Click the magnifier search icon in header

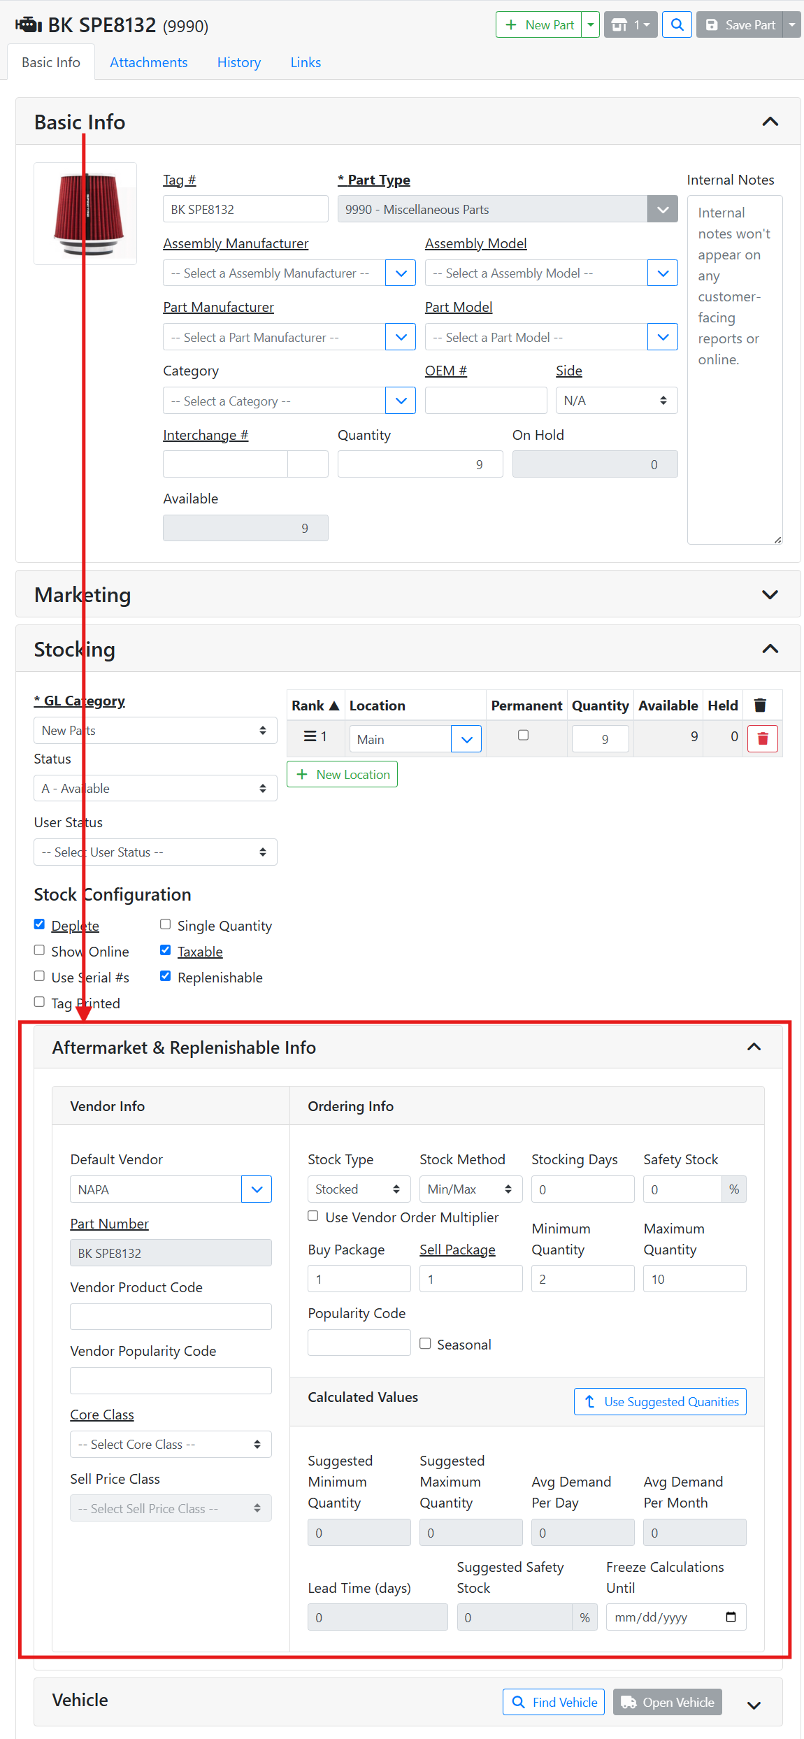tap(677, 25)
